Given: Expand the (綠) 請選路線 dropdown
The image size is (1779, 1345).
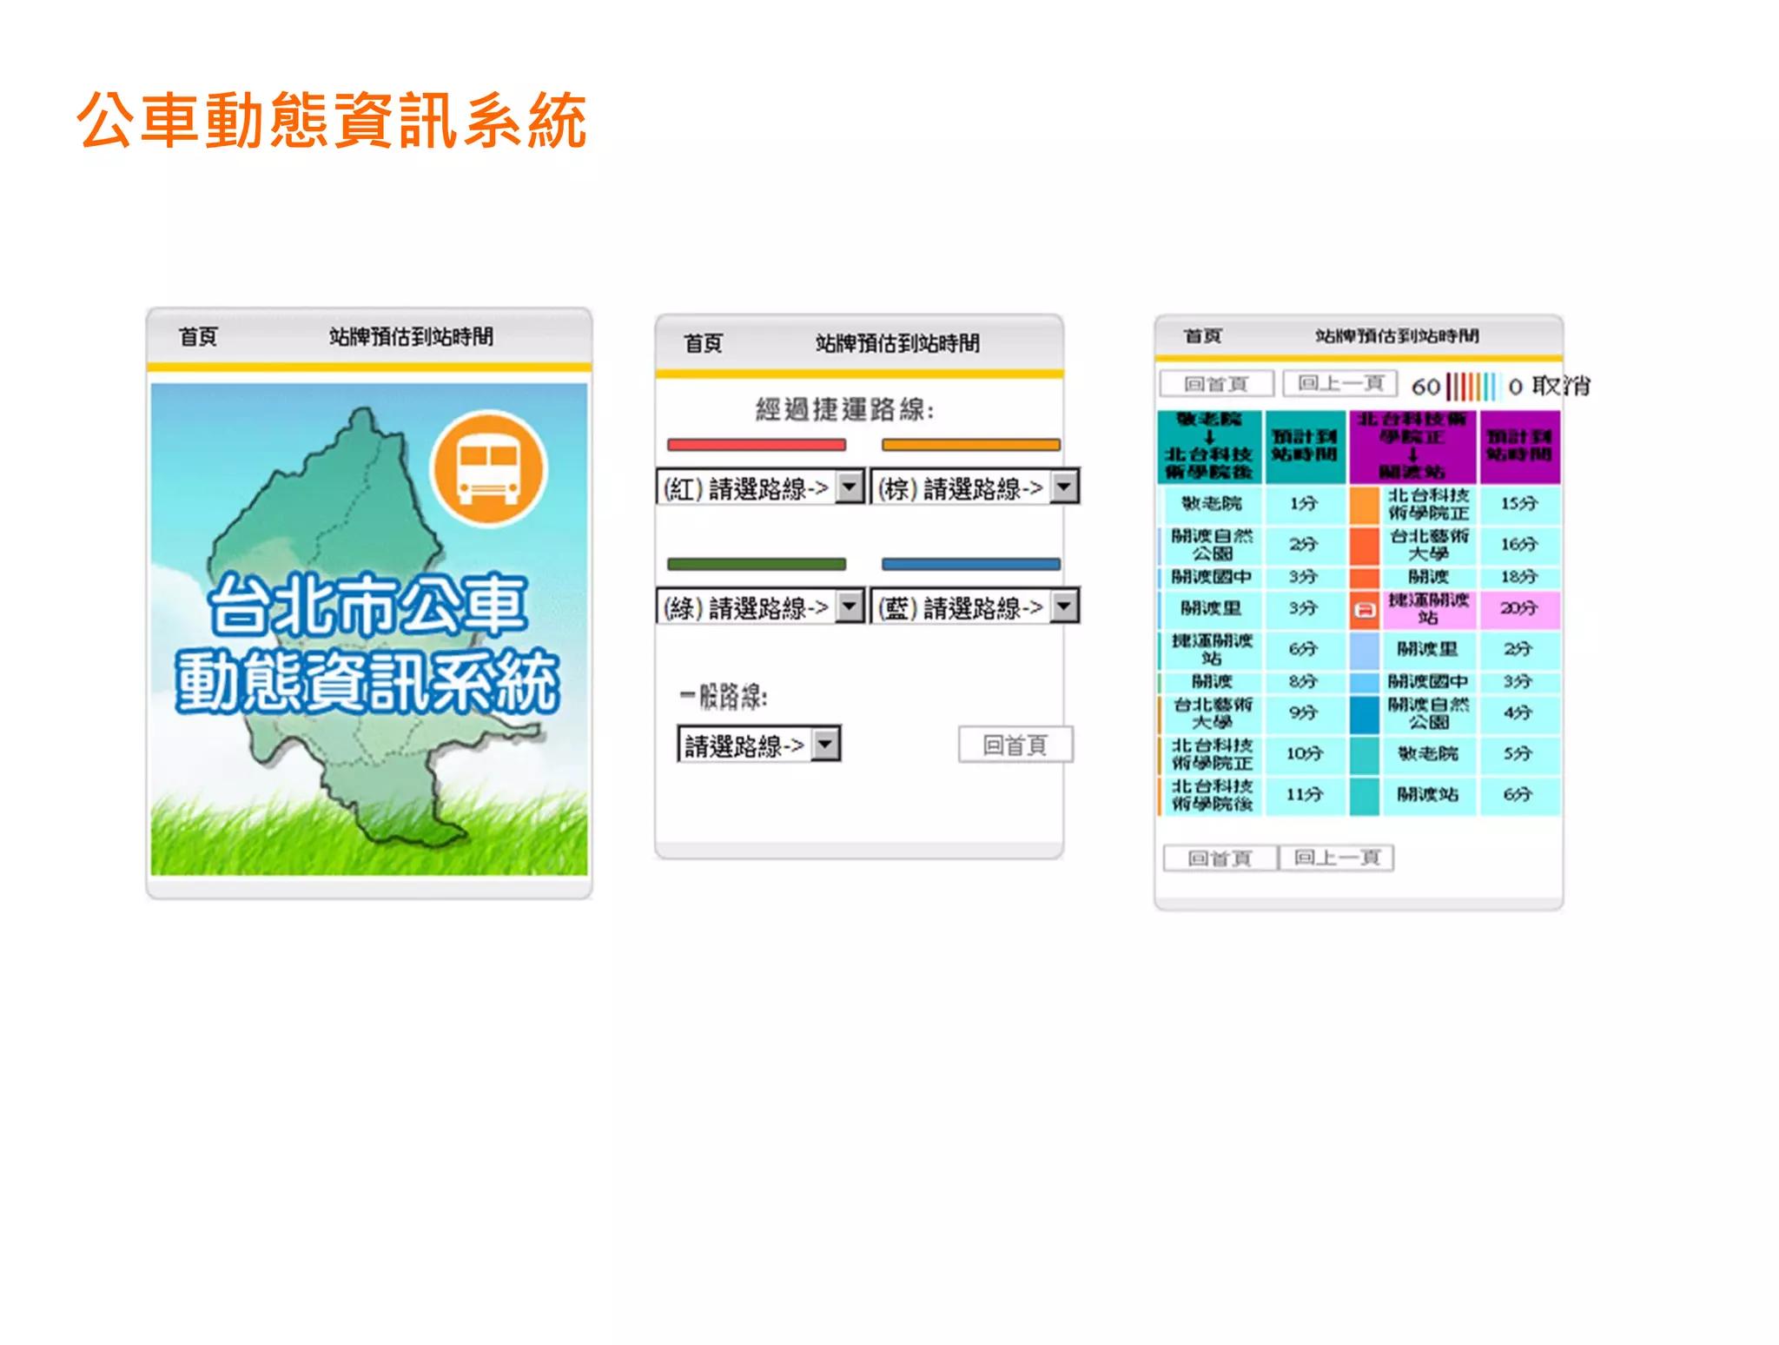Looking at the screenshot, I should pyautogui.click(x=760, y=606).
